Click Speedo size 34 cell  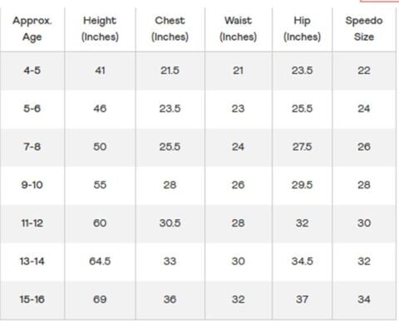click(x=364, y=300)
